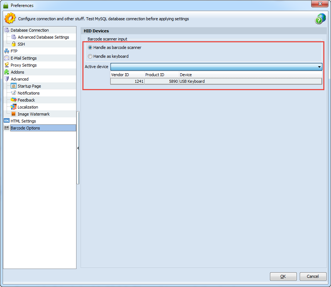Open Proxy Settings page

click(x=24, y=65)
